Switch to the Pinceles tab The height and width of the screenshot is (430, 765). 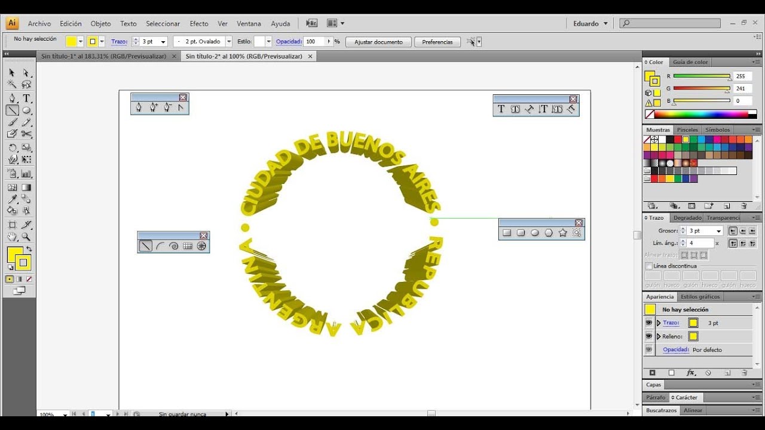point(687,130)
